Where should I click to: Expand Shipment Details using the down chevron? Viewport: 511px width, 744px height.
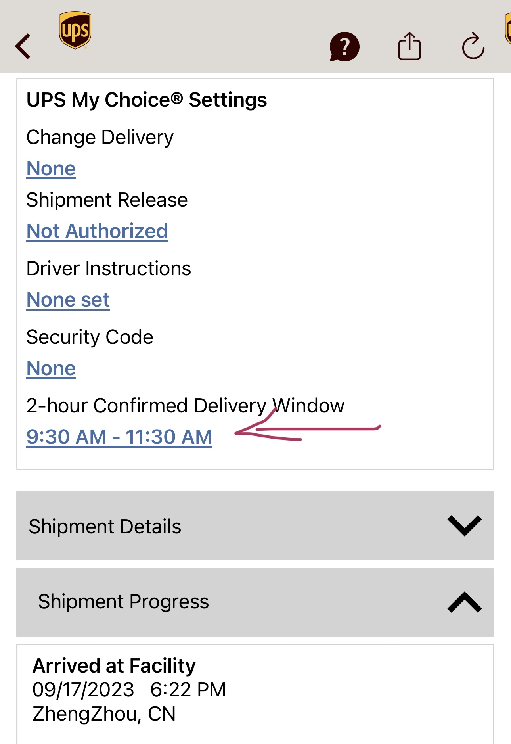tap(464, 526)
